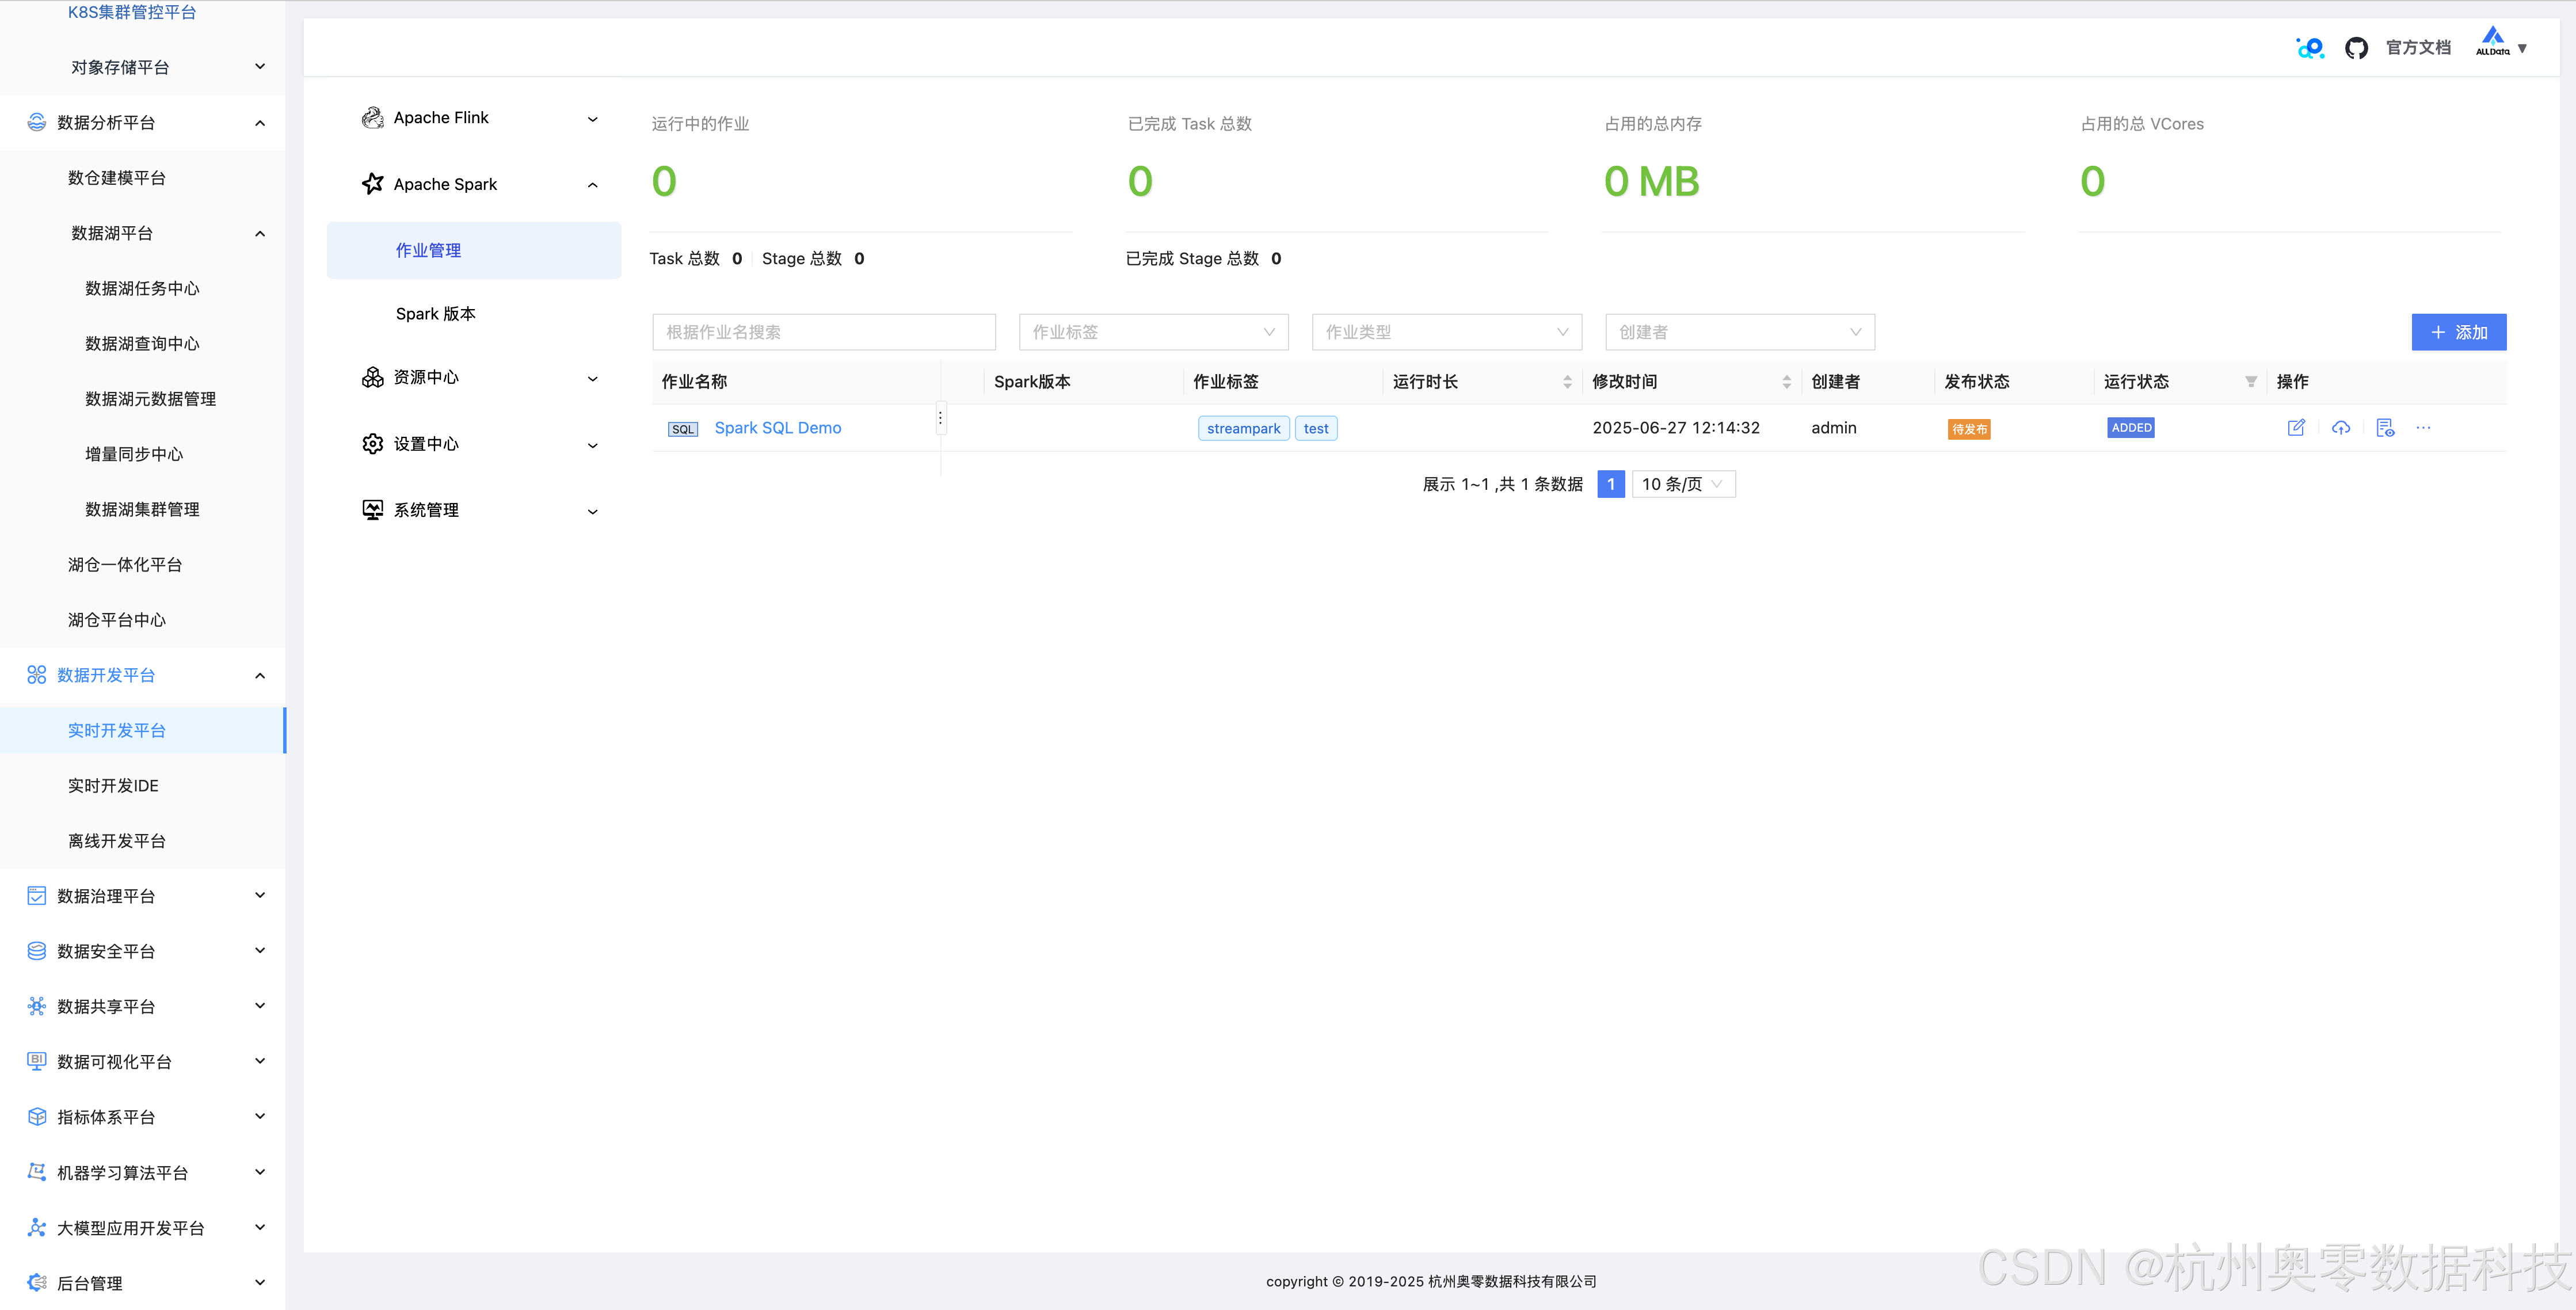The height and width of the screenshot is (1310, 2576).
Task: Expand the Apache Flink menu chevron
Action: coord(592,119)
